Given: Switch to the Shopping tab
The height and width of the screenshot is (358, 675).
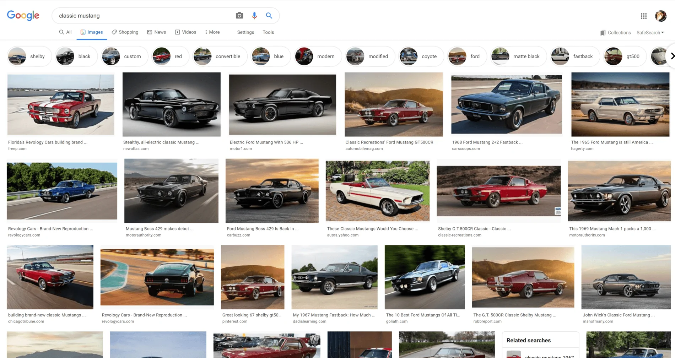Looking at the screenshot, I should tap(125, 32).
